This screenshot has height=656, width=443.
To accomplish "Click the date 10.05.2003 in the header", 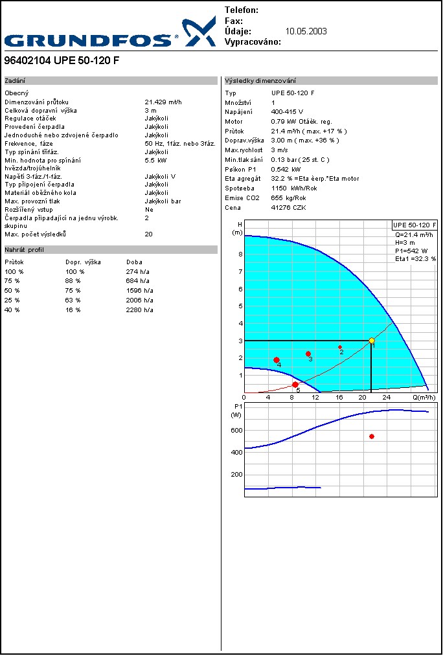I will pos(306,31).
